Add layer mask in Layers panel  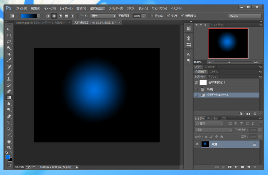(230, 167)
